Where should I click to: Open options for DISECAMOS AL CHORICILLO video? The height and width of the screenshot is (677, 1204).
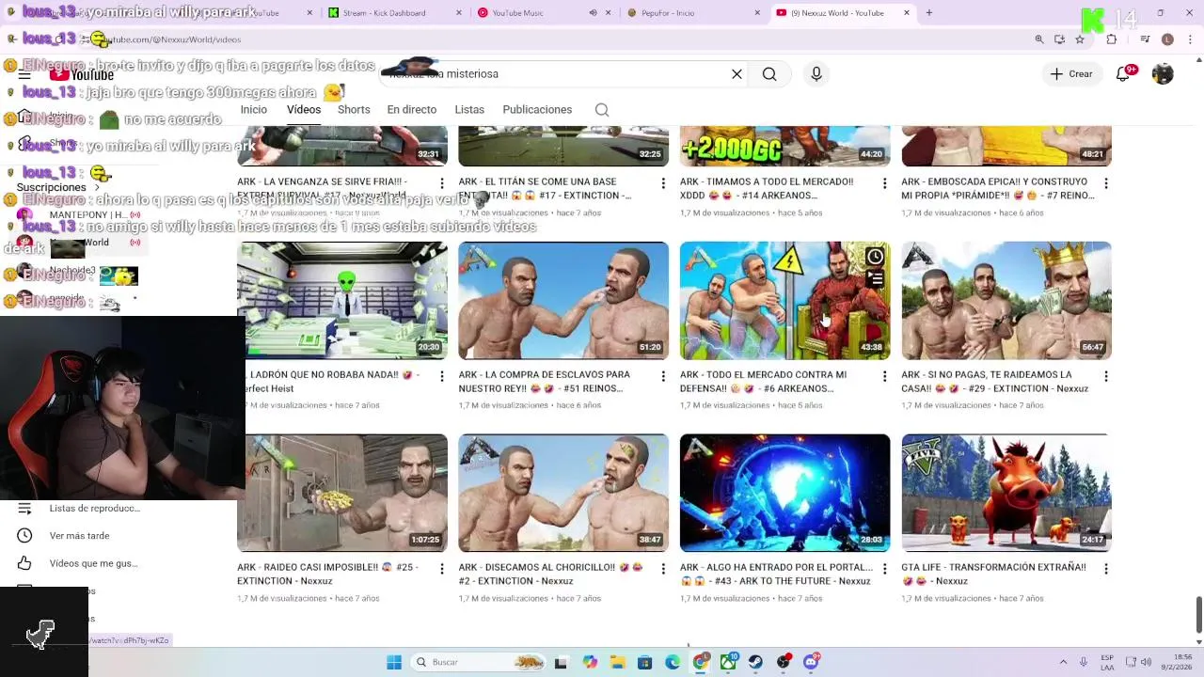pyautogui.click(x=663, y=569)
